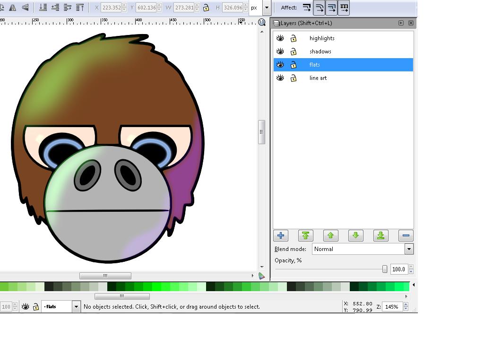The image size is (484, 363).
Task: Click the zoom percentage field
Action: 391,307
